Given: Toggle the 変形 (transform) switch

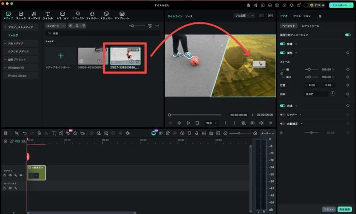Looking at the screenshot, I should pos(282,53).
